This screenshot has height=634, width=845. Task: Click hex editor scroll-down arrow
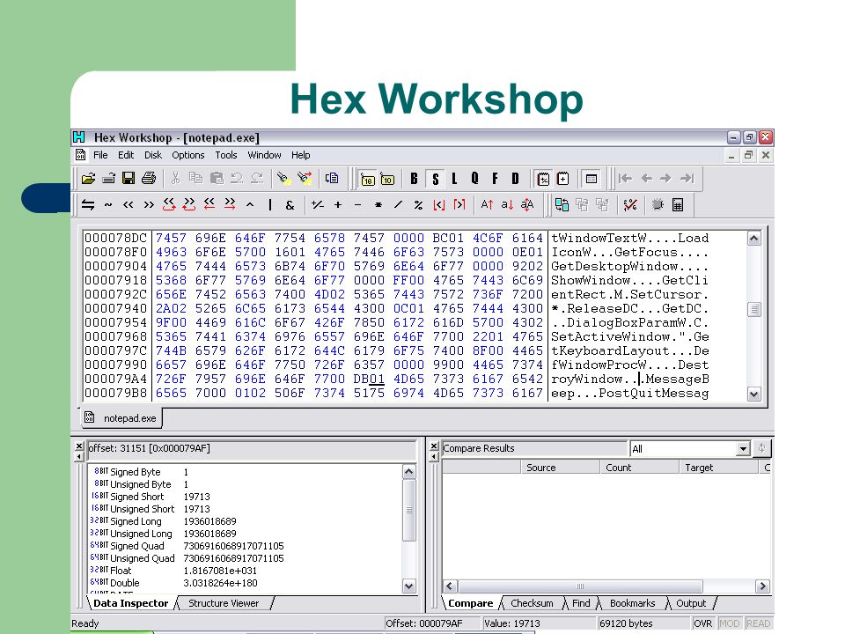(754, 394)
